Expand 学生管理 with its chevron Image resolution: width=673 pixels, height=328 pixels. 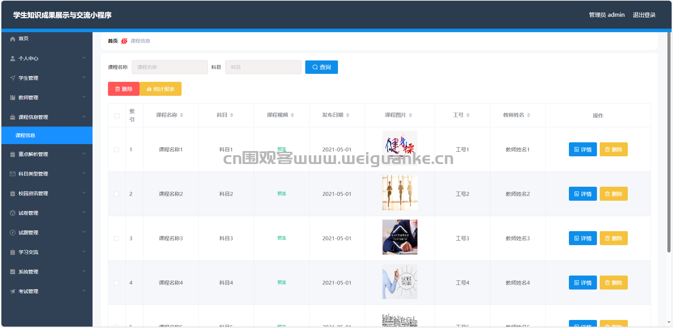[x=84, y=77]
